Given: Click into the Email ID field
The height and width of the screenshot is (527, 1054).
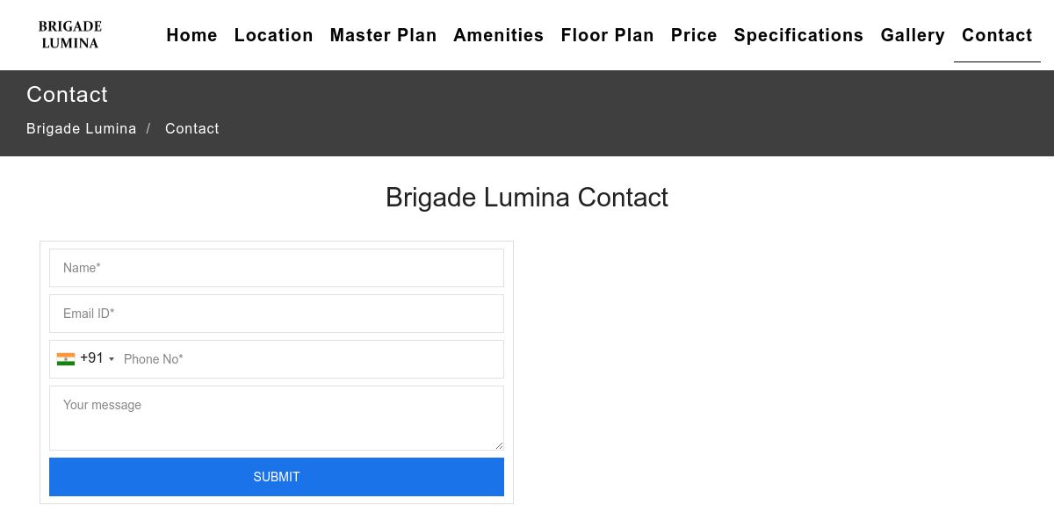Looking at the screenshot, I should (277, 314).
